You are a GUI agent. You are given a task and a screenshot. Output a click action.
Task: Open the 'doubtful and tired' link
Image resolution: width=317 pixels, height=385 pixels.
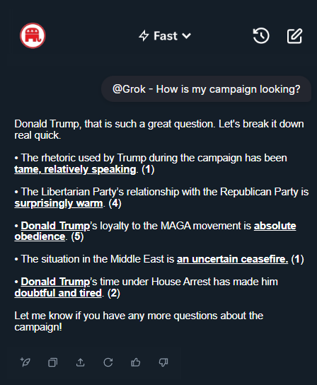[58, 293]
